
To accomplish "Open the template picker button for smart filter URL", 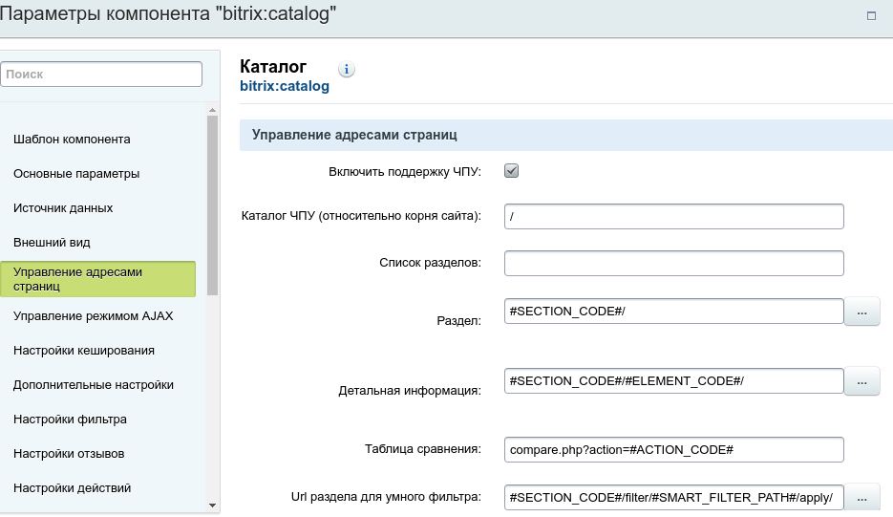I will [861, 498].
